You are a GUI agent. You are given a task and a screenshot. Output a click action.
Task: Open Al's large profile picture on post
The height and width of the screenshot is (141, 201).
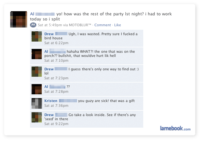19,19
